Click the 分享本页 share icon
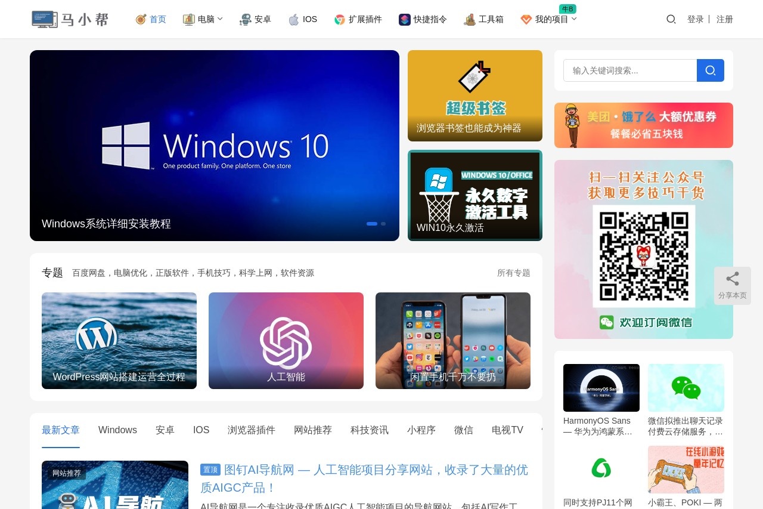The image size is (763, 509). (733, 279)
